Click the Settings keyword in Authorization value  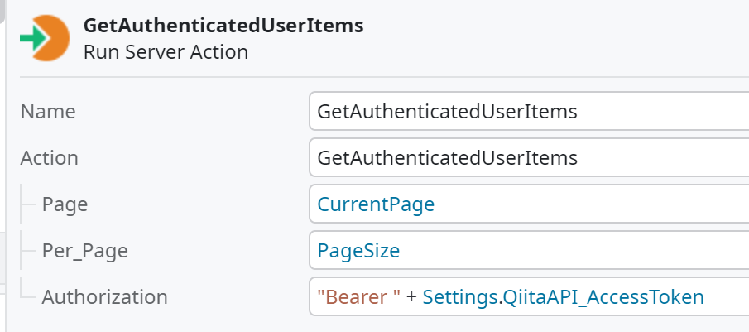pyautogui.click(x=458, y=296)
